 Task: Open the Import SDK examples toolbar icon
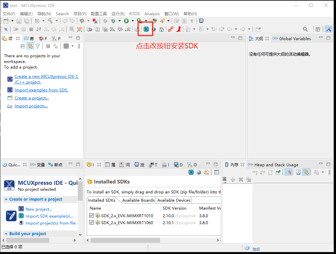tap(146, 29)
